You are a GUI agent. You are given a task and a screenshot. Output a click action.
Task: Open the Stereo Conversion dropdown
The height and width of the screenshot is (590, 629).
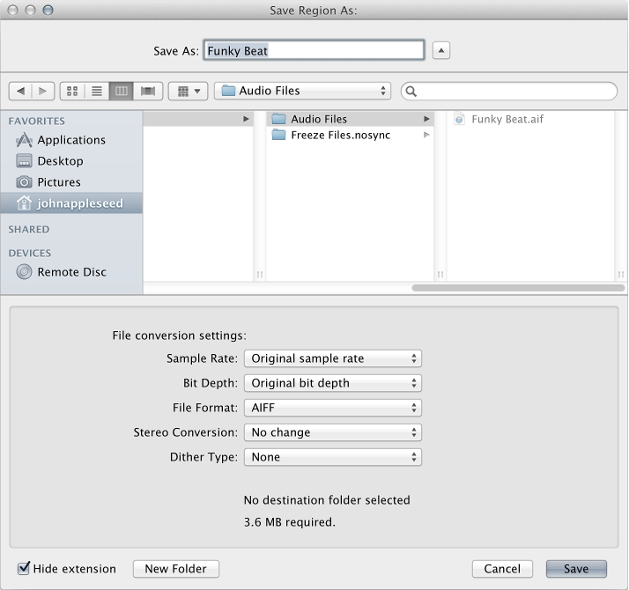click(332, 432)
